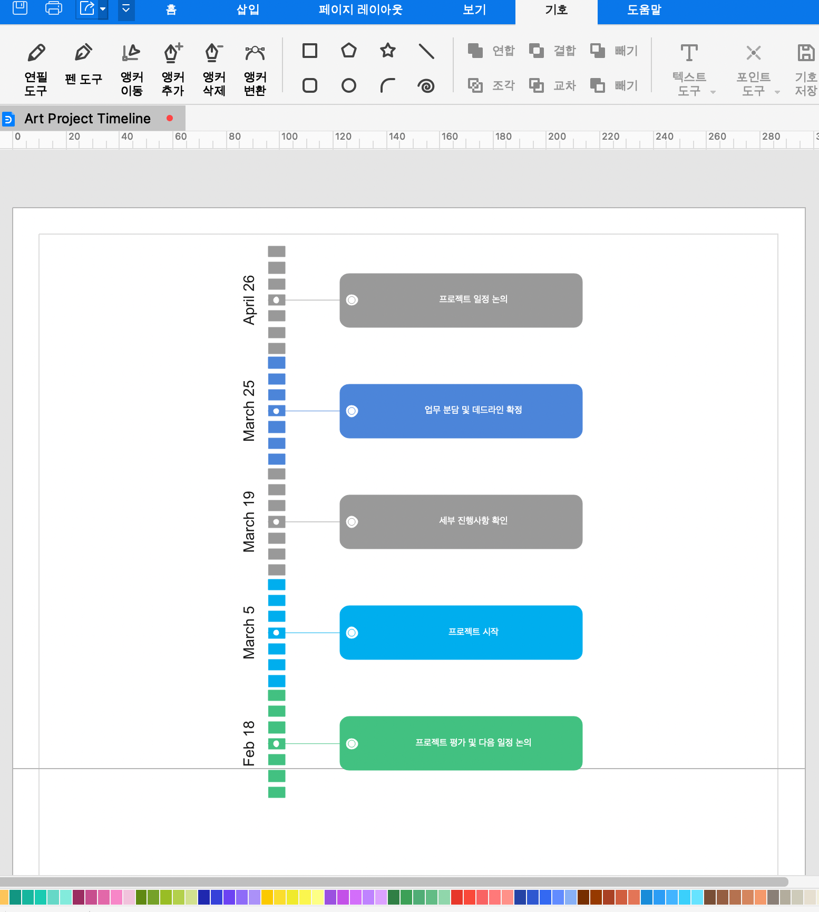
Task: Click the March 5 date label
Action: tap(249, 633)
